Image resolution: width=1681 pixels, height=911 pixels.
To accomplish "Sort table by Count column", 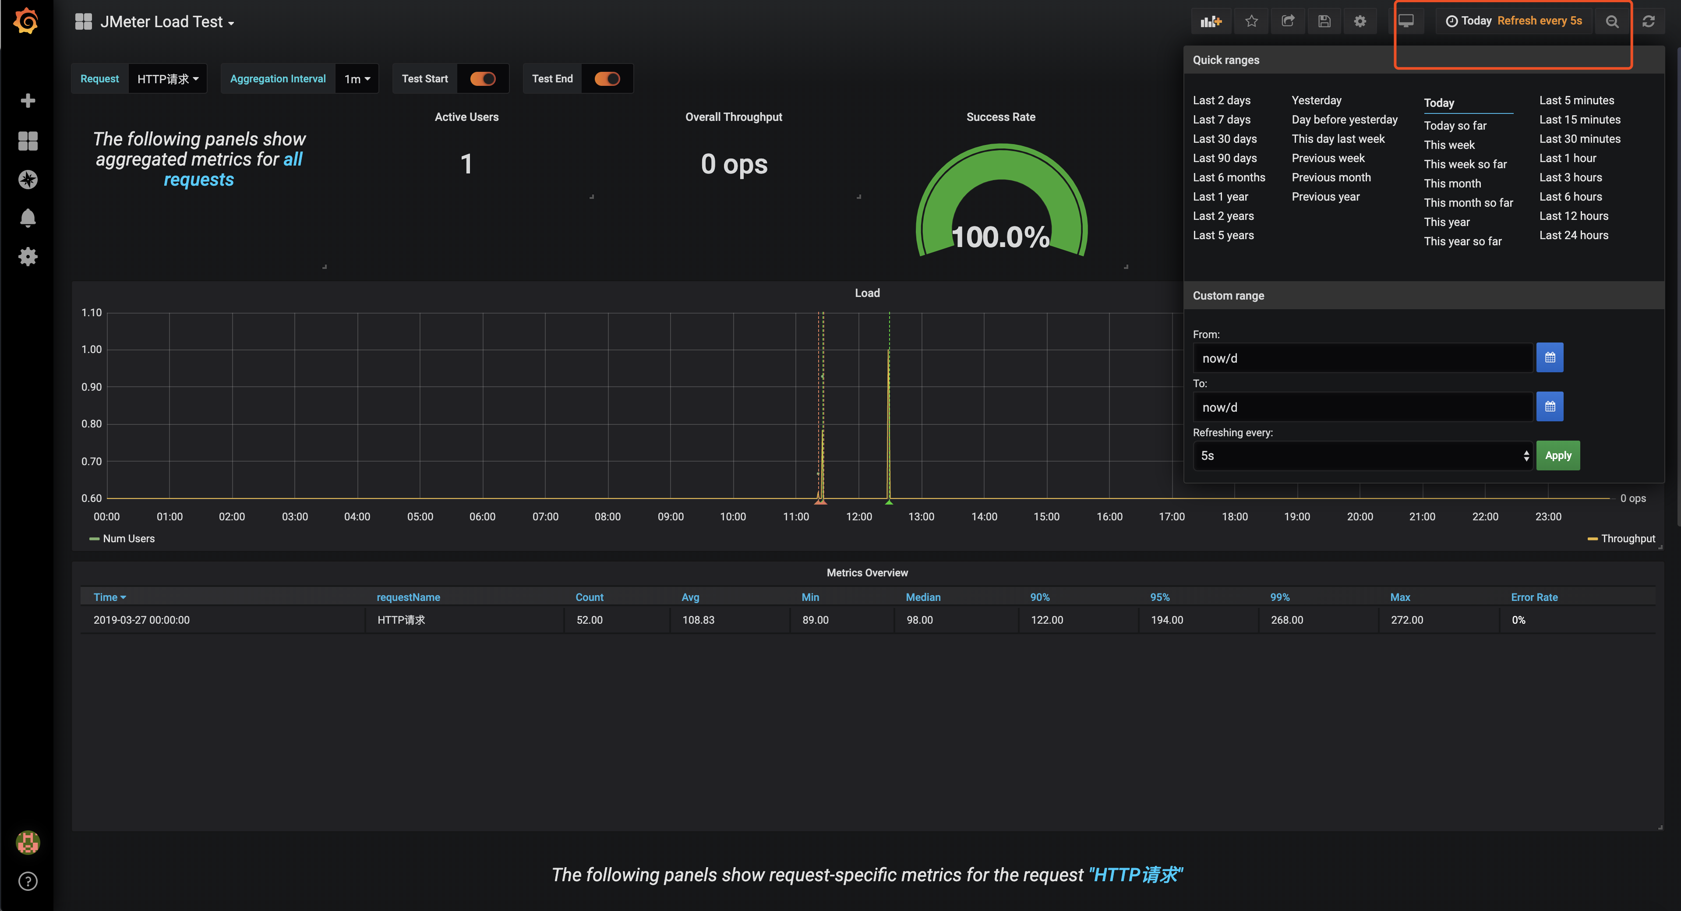I will click(x=589, y=597).
